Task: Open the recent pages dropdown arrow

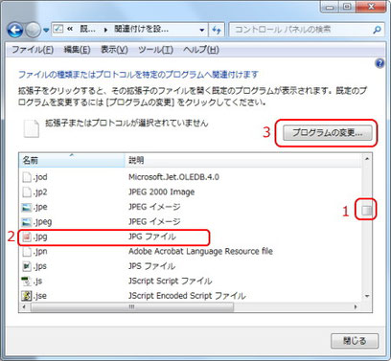Action: pos(46,30)
